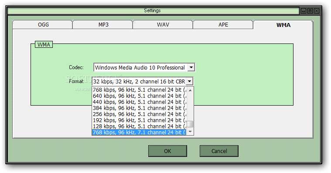The image size is (331, 173).
Task: Open the Codec dropdown arrow
Action: [x=191, y=67]
